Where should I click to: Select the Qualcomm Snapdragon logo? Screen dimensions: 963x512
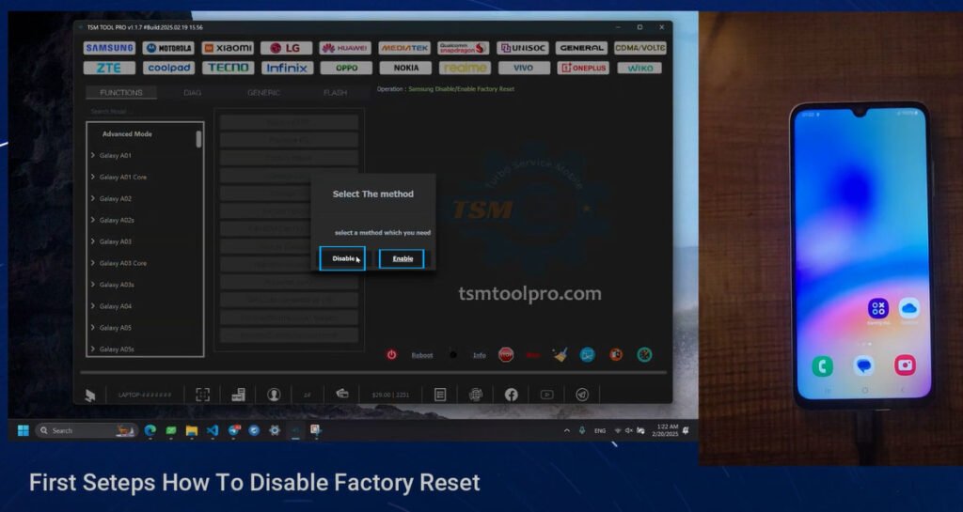pos(463,48)
